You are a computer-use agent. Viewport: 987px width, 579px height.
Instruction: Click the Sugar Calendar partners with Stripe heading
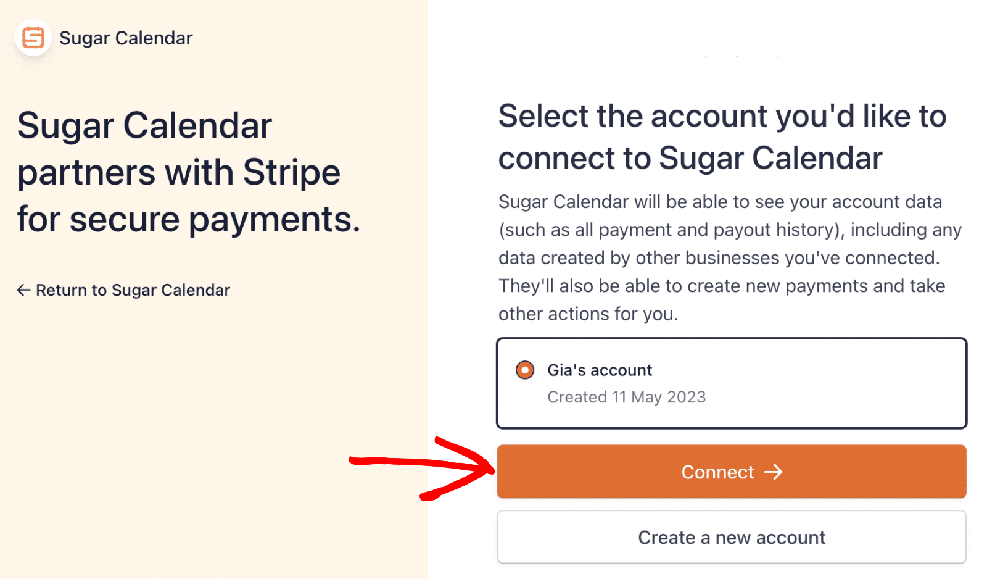[x=179, y=173]
